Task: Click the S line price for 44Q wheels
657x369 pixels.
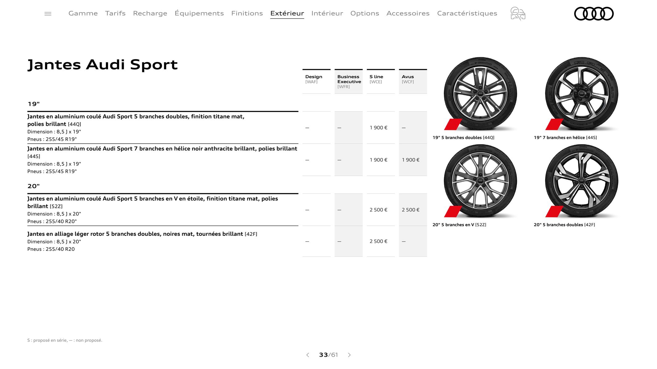Action: click(x=379, y=128)
